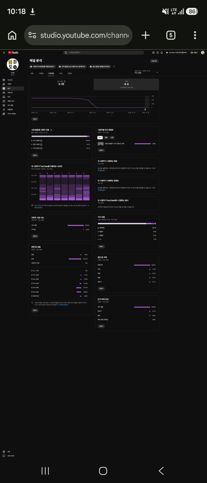Screen dimensions: 207x483
Task: Select the 일반 filter chip
Action: tap(106, 137)
